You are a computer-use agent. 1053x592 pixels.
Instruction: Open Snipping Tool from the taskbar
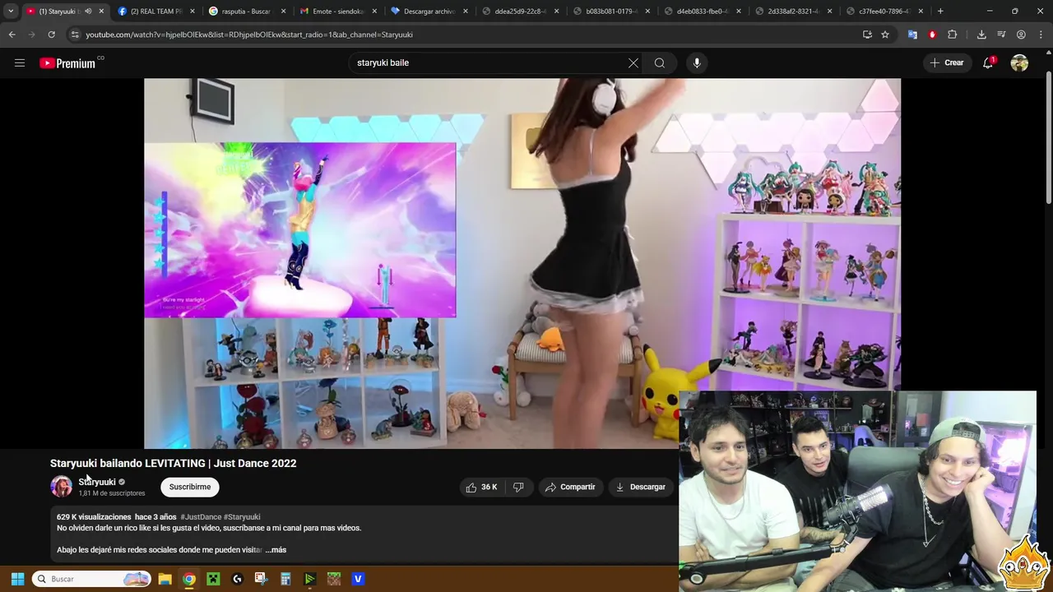(262, 579)
